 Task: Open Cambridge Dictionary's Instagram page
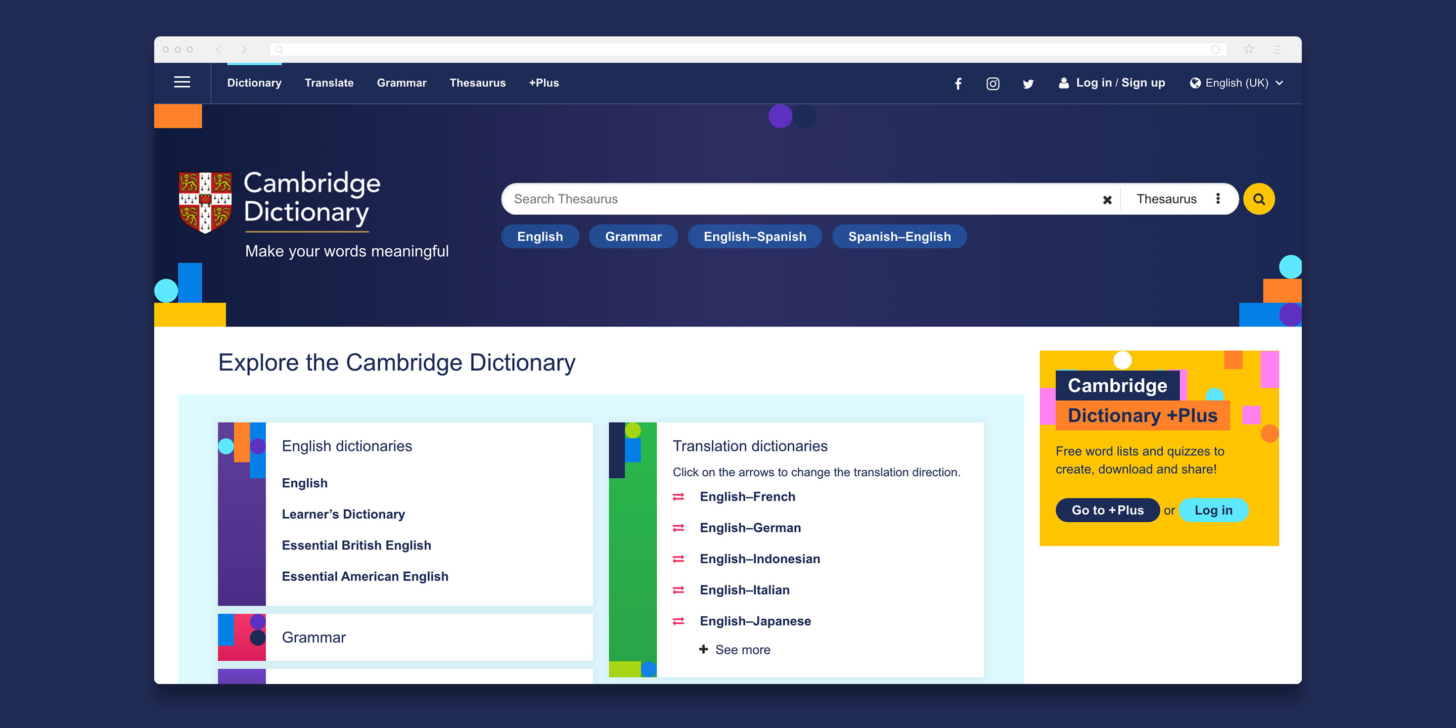(992, 83)
